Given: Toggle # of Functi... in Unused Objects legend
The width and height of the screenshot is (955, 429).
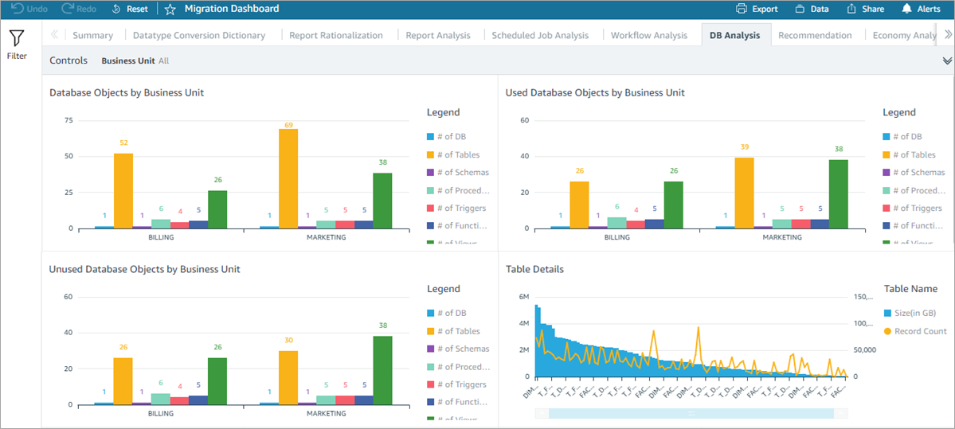Looking at the screenshot, I should point(458,402).
